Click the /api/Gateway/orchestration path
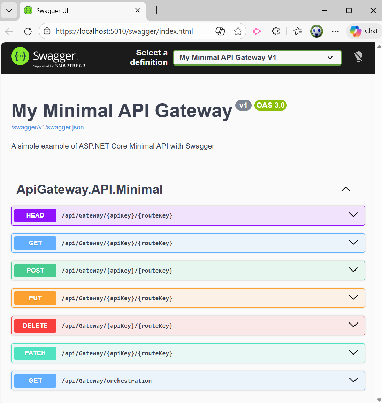Screen dimensions: 382x403 click(107, 381)
